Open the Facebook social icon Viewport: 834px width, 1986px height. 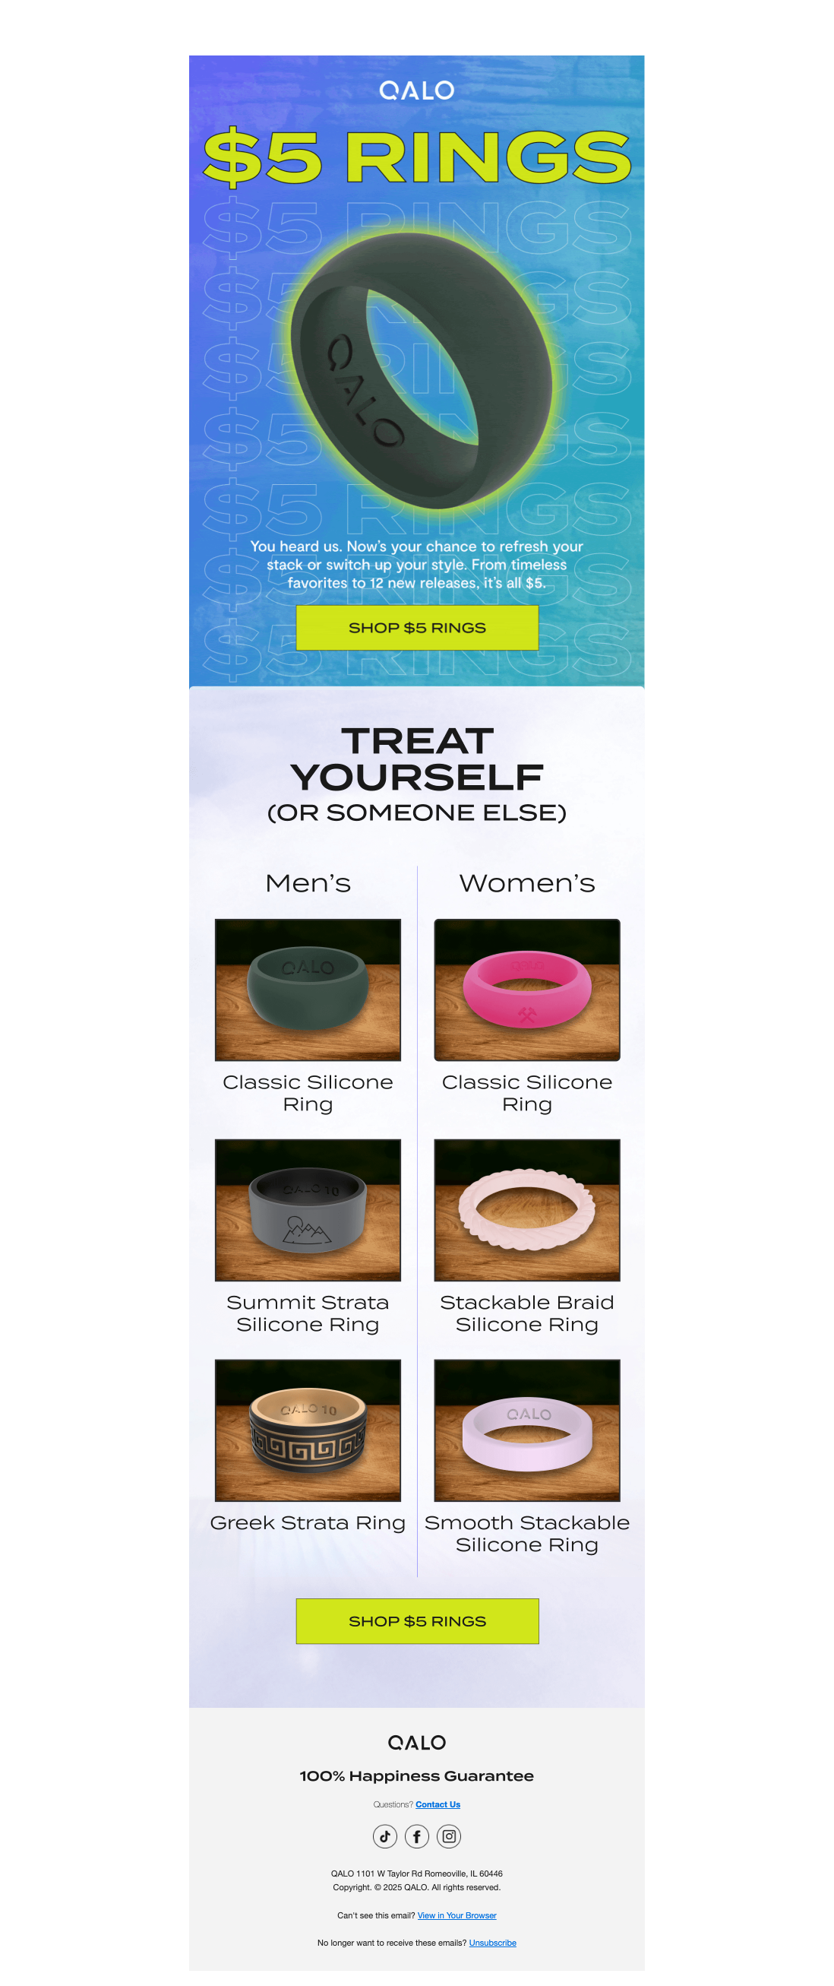click(x=417, y=1836)
